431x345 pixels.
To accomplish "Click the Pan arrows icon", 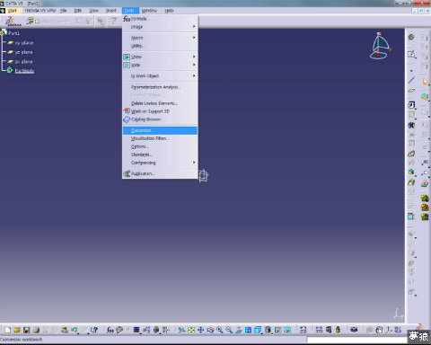I will click(x=200, y=330).
